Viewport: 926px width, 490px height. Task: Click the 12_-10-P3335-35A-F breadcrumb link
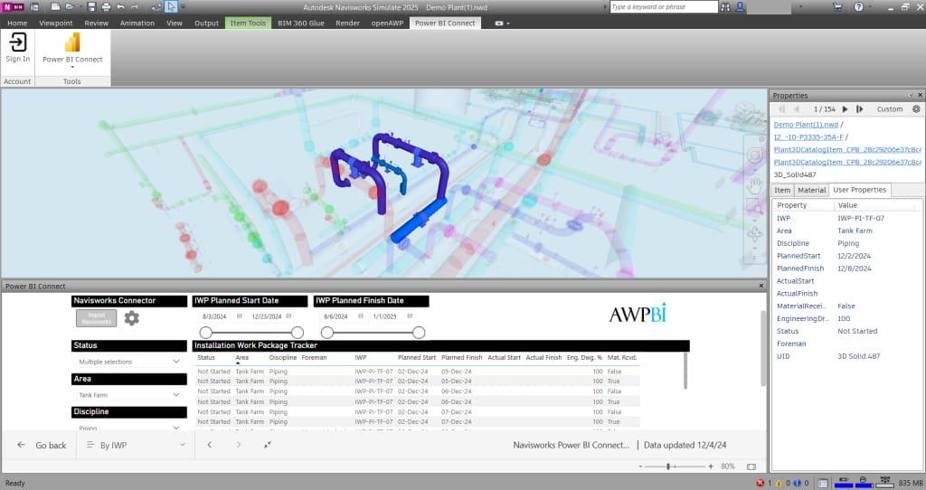click(x=808, y=137)
